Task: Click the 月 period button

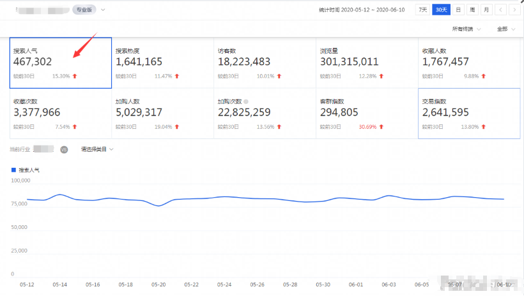Action: [486, 10]
